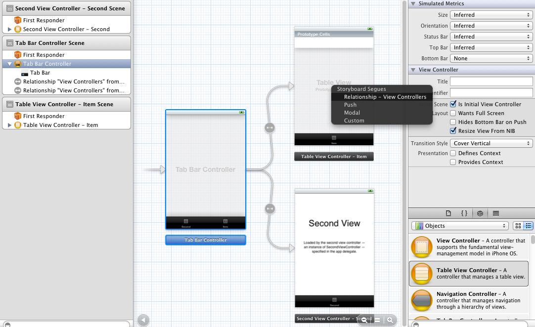Click the segue icon to Second View
Image resolution: width=535 pixels, height=327 pixels.
pyautogui.click(x=269, y=208)
